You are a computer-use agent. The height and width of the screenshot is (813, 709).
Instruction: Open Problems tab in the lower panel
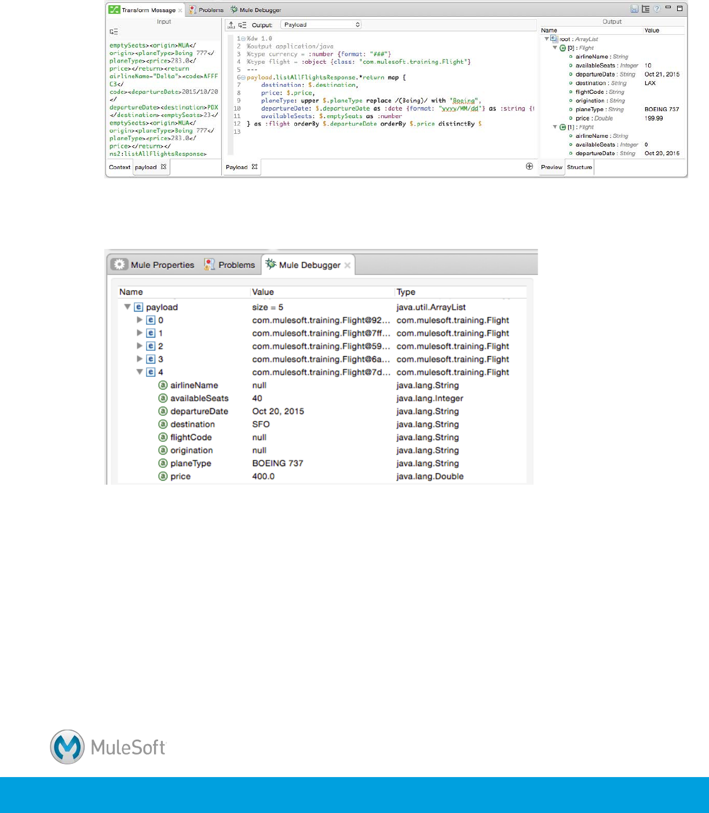pos(229,265)
